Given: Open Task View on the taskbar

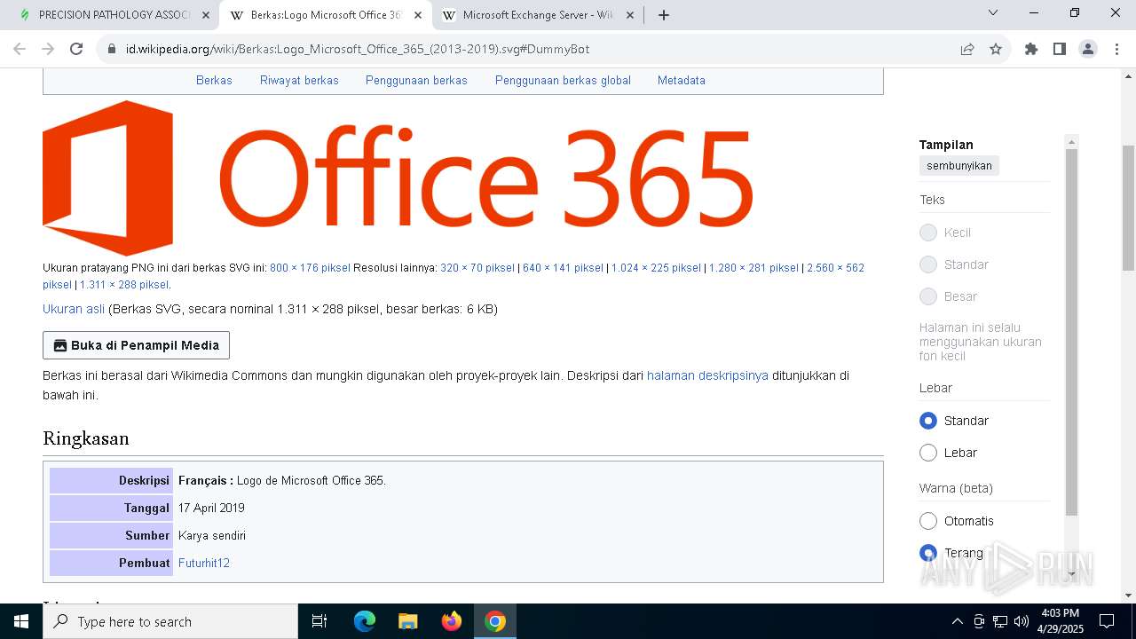Looking at the screenshot, I should pos(319,621).
